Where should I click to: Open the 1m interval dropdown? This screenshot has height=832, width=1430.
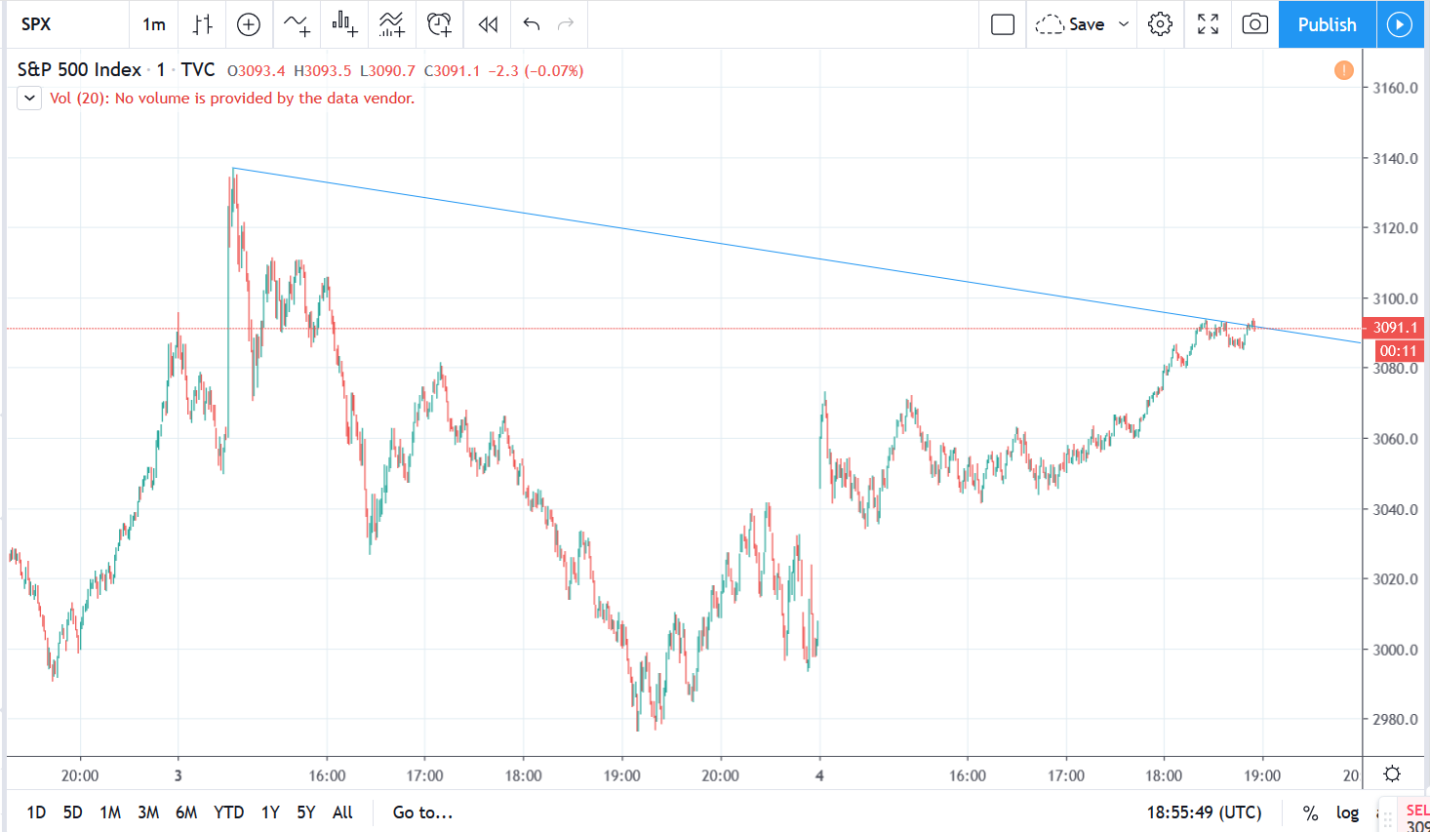pos(154,24)
